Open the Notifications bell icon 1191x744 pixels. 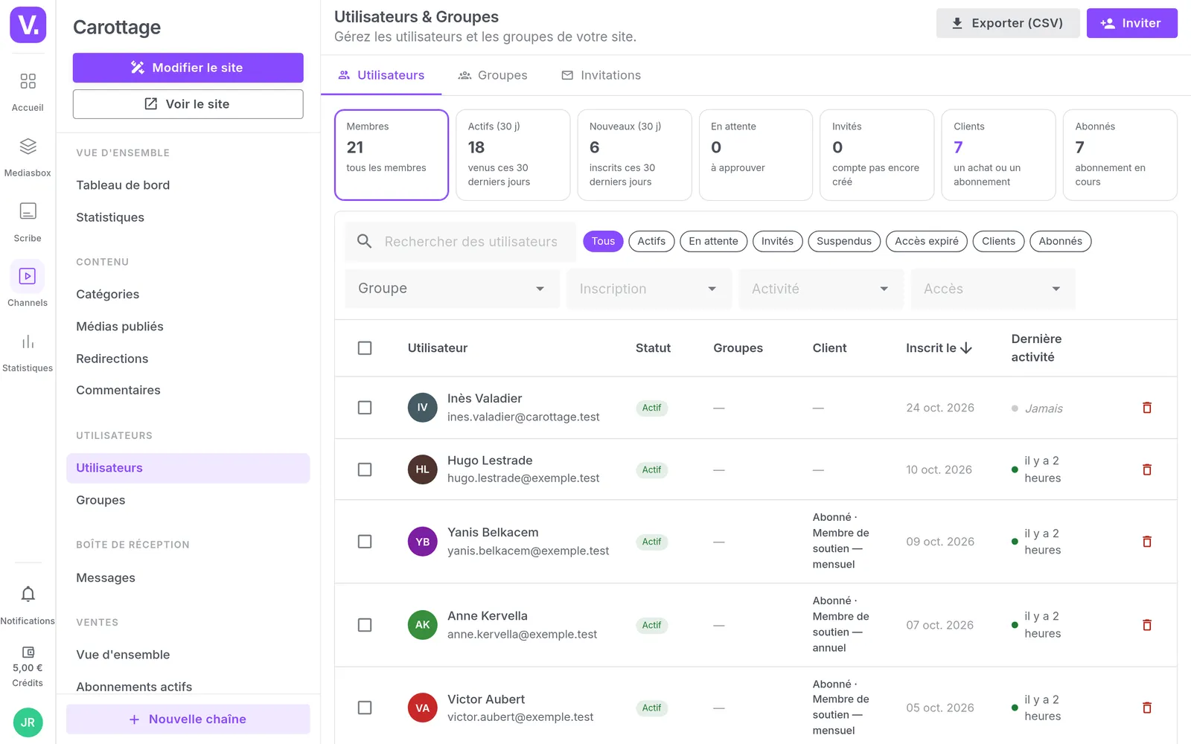click(x=28, y=594)
